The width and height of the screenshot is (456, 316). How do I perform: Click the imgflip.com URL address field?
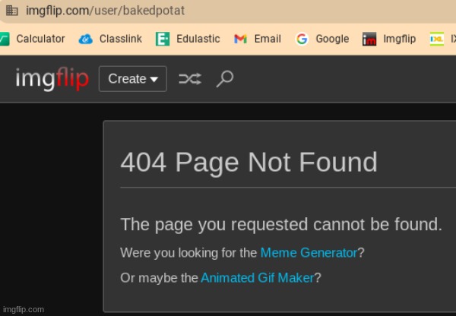[105, 11]
